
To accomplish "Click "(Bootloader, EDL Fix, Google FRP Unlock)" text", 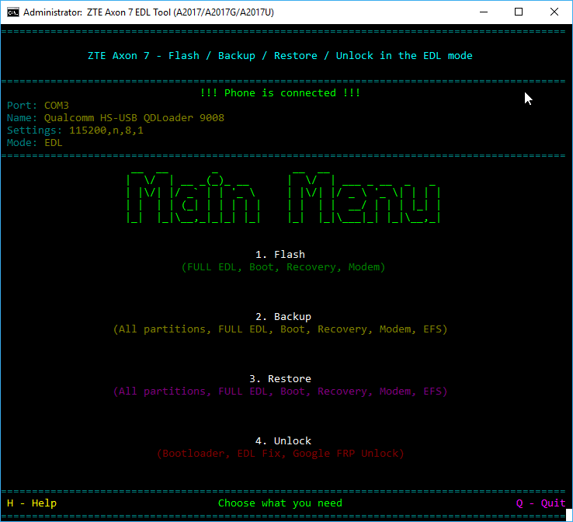I will [280, 454].
